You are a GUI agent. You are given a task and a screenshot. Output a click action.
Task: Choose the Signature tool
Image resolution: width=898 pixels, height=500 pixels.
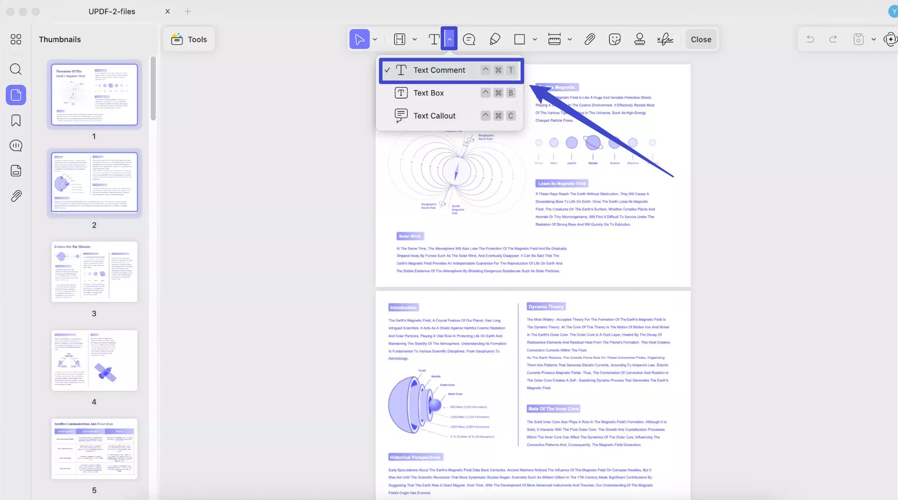point(664,39)
